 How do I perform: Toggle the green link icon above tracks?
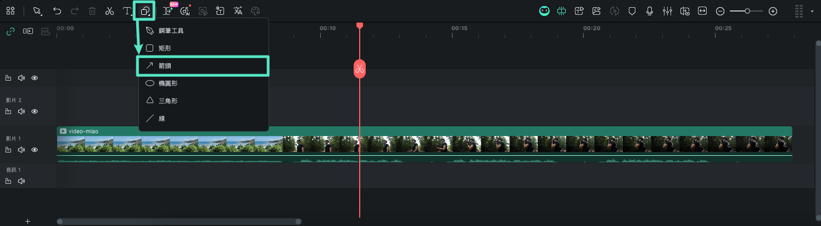(10, 31)
